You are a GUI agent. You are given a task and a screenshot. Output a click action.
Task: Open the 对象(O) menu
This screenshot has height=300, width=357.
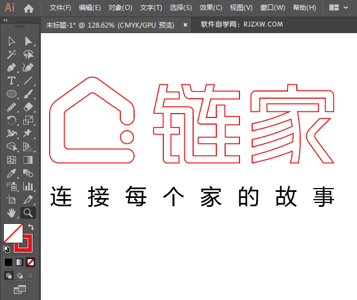120,8
